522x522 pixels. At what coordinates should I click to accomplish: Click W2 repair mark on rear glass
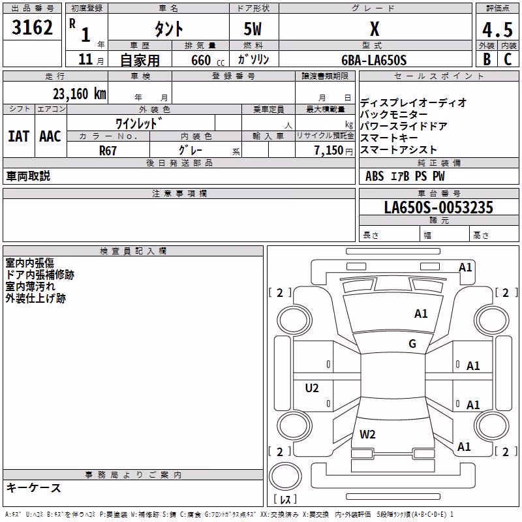click(x=367, y=435)
